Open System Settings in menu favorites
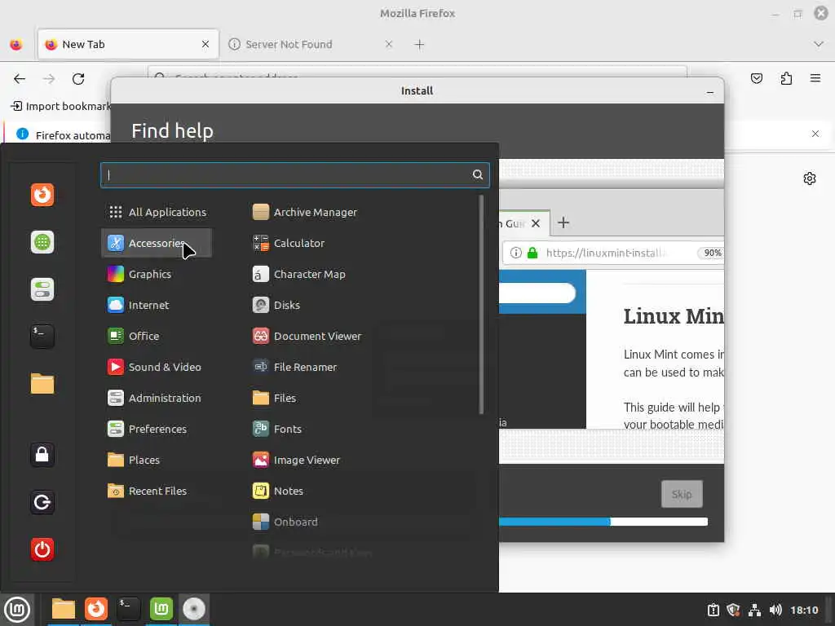 tap(42, 289)
